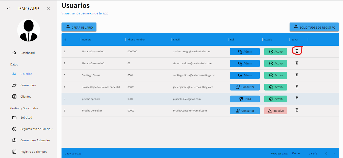Click the Editar column header
The height and width of the screenshot is (158, 343).
(295, 39)
